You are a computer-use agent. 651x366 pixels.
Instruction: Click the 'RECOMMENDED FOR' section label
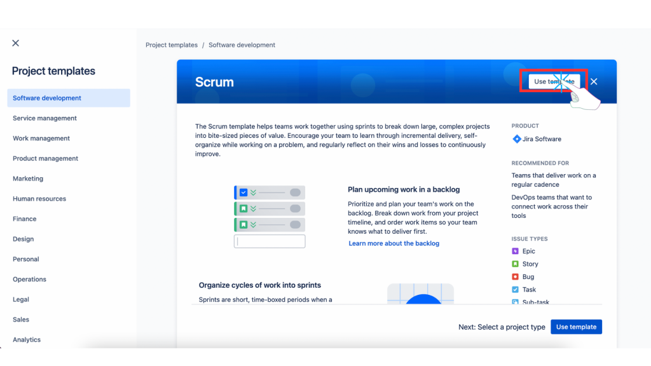pos(540,163)
